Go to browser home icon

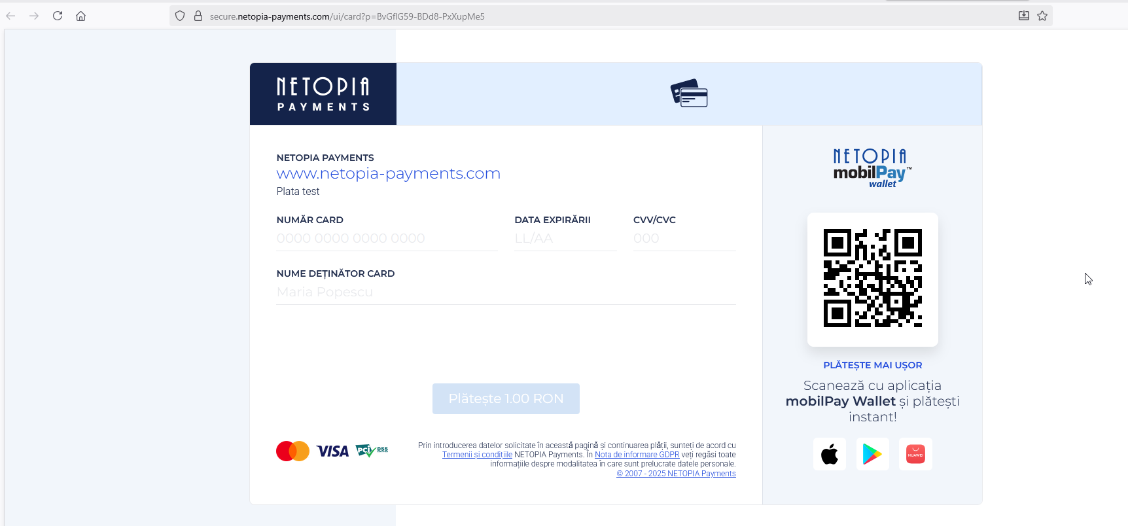click(80, 16)
